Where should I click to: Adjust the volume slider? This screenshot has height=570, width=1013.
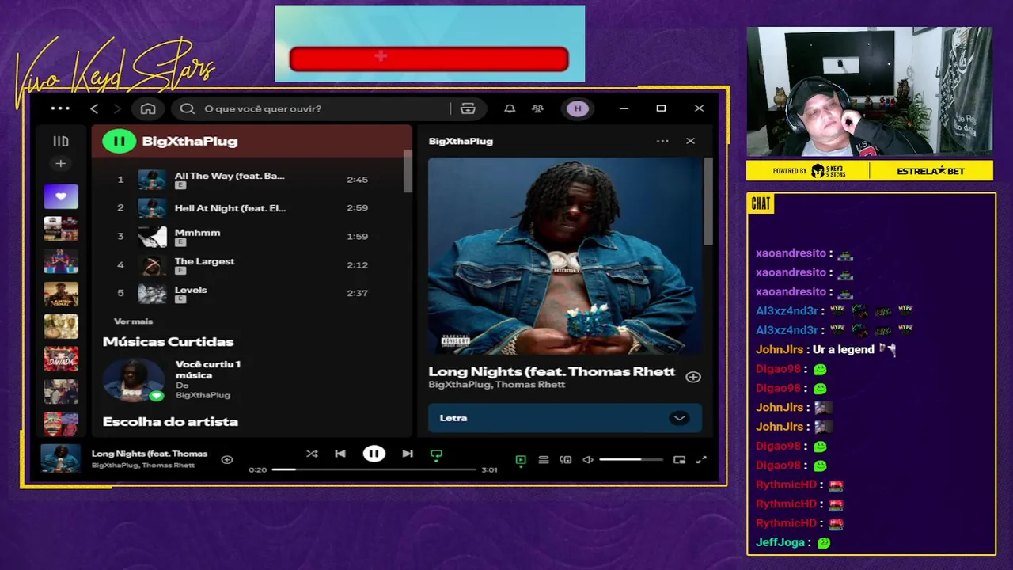[x=631, y=460]
